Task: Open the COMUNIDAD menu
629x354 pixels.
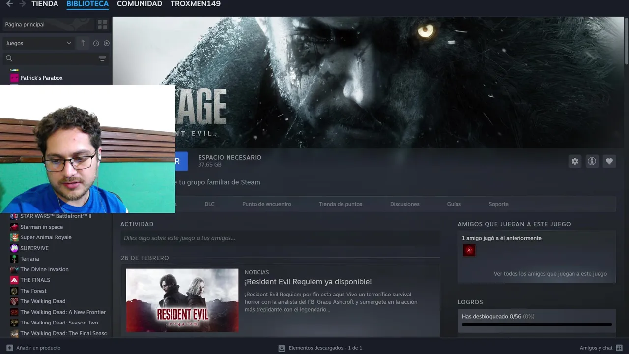Action: pyautogui.click(x=140, y=4)
